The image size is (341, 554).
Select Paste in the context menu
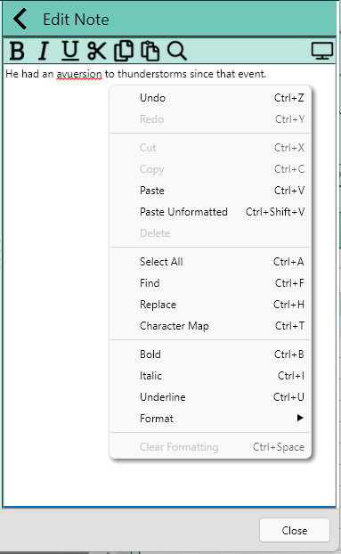(210, 191)
